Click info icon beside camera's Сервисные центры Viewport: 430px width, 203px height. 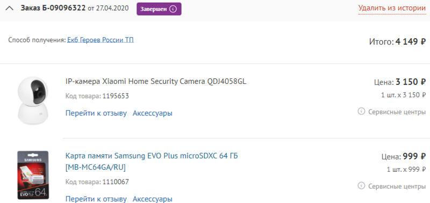coord(361,112)
